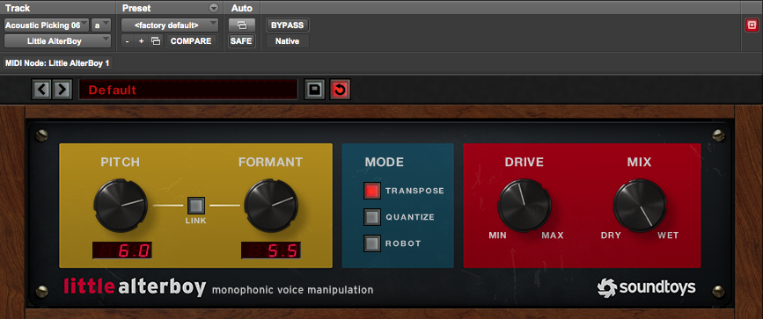763x319 pixels.
Task: Toggle the automation SAFE button
Action: tap(242, 41)
